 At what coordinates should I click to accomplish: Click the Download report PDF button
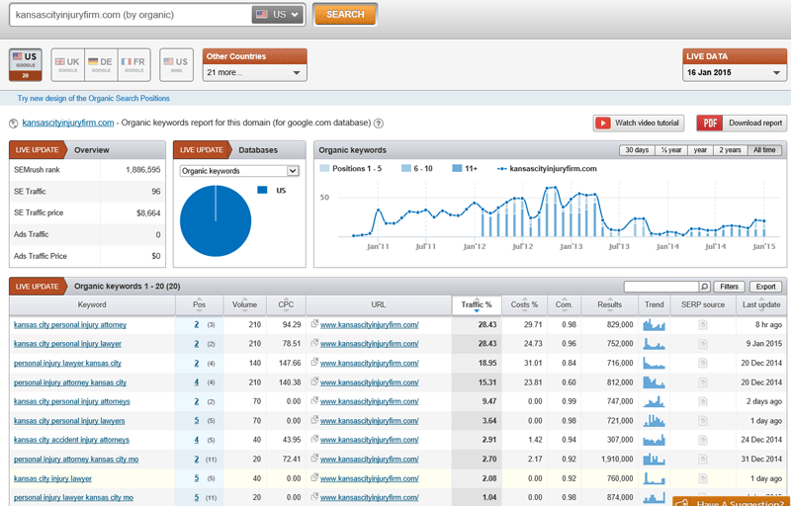click(741, 123)
